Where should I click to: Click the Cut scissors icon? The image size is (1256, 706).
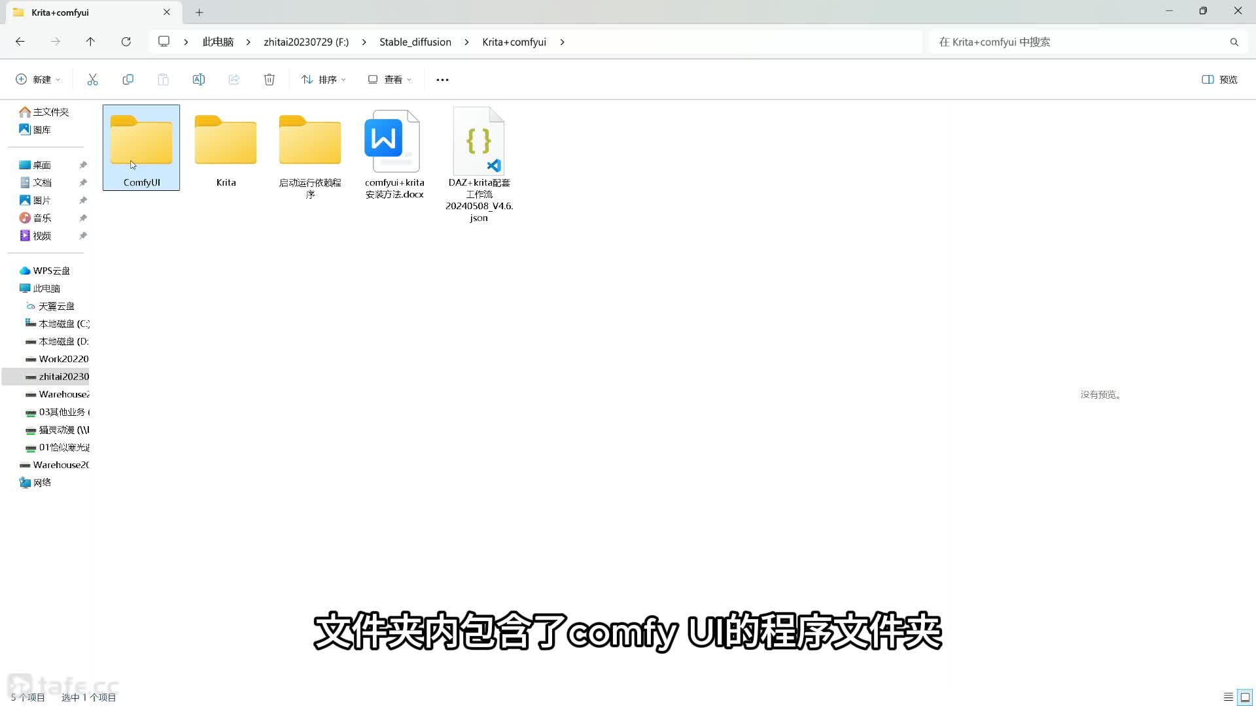92,79
